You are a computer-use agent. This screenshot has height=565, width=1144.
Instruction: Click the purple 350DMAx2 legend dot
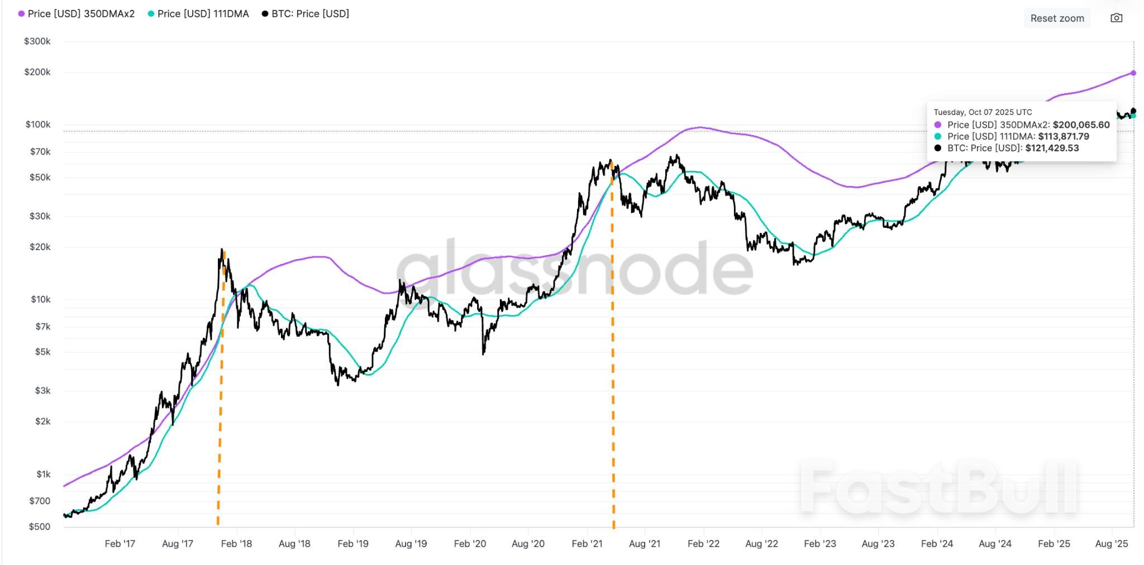21,13
